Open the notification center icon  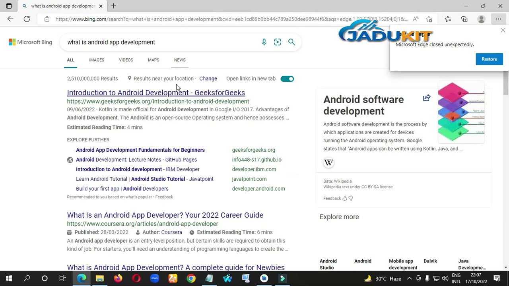click(497, 278)
